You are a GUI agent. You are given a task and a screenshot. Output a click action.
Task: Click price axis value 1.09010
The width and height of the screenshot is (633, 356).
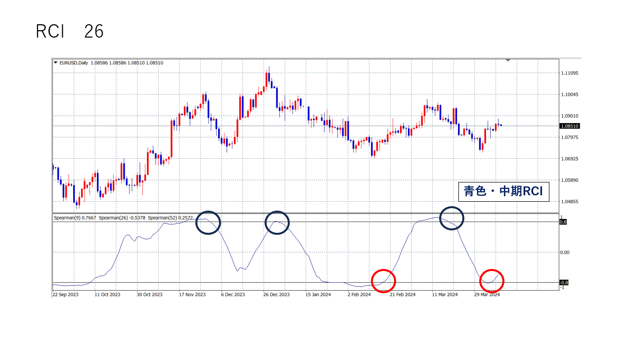pos(570,116)
